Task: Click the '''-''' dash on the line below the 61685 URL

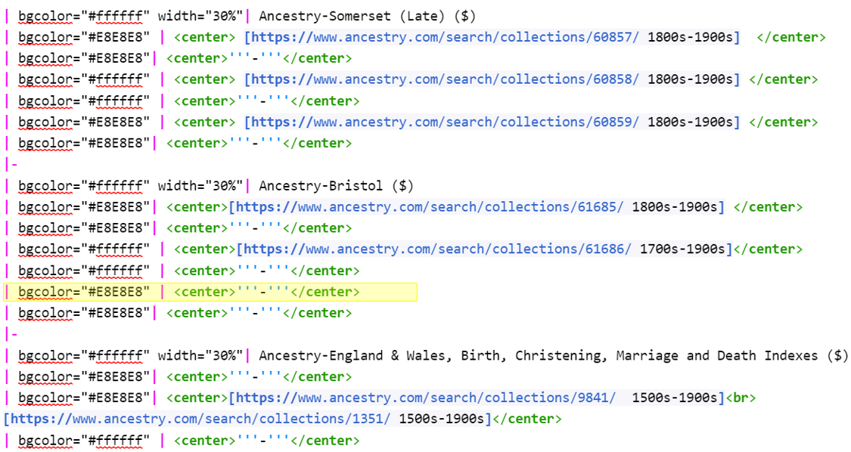Action: [x=256, y=228]
